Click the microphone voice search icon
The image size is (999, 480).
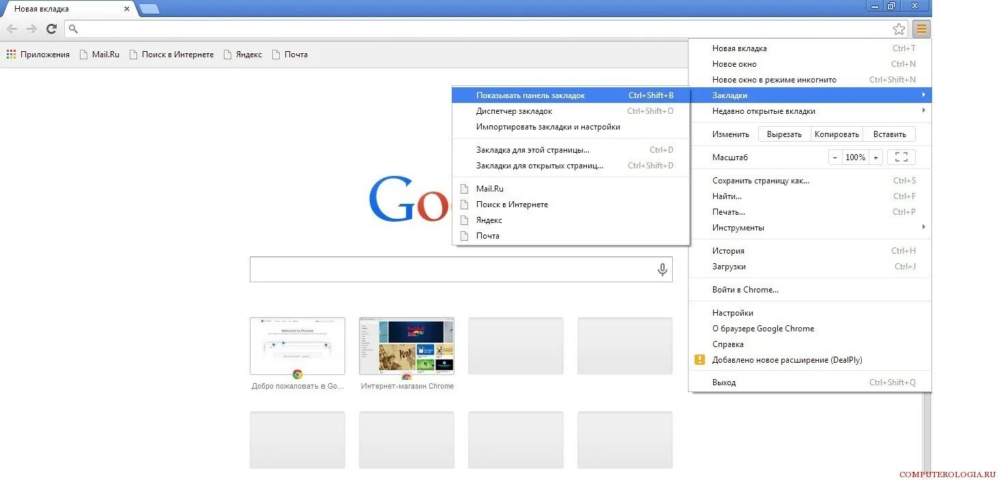click(x=662, y=269)
